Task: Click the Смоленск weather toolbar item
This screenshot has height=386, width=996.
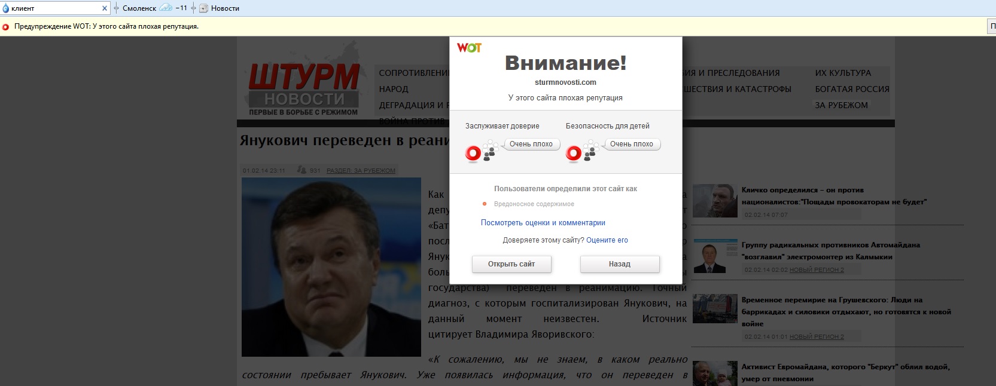Action: (155, 8)
